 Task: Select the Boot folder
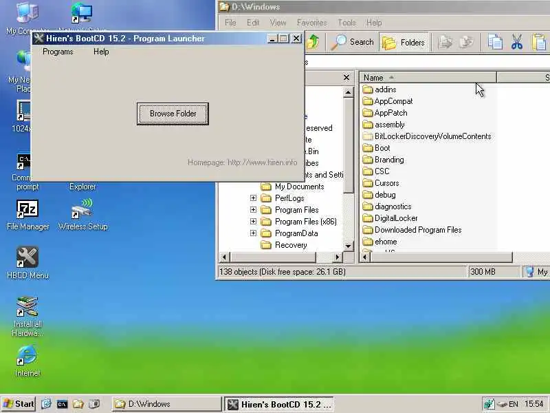pyautogui.click(x=376, y=148)
